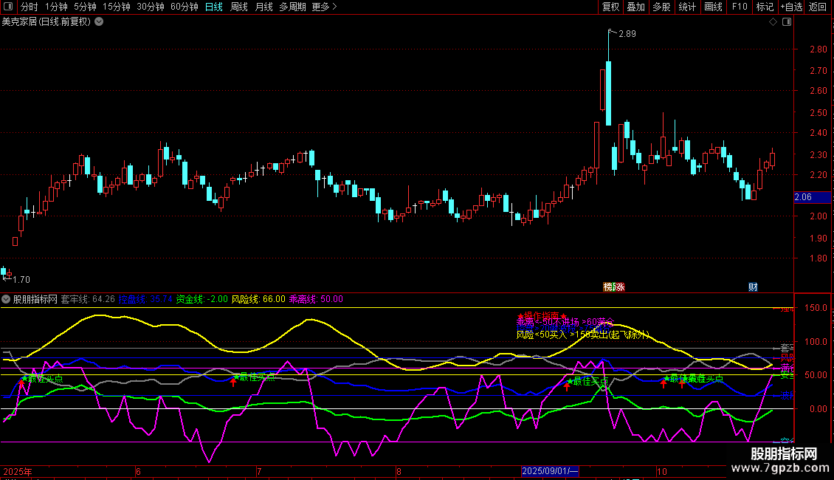Screen dimensions: 834x480
Task: Click the 2025/09/01 date marker on timeline
Action: click(x=551, y=471)
